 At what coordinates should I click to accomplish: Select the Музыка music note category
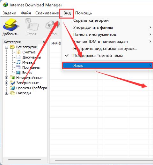18,62
